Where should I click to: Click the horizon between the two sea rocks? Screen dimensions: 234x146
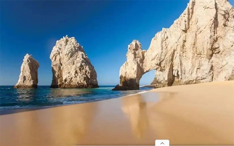pyautogui.click(x=45, y=86)
